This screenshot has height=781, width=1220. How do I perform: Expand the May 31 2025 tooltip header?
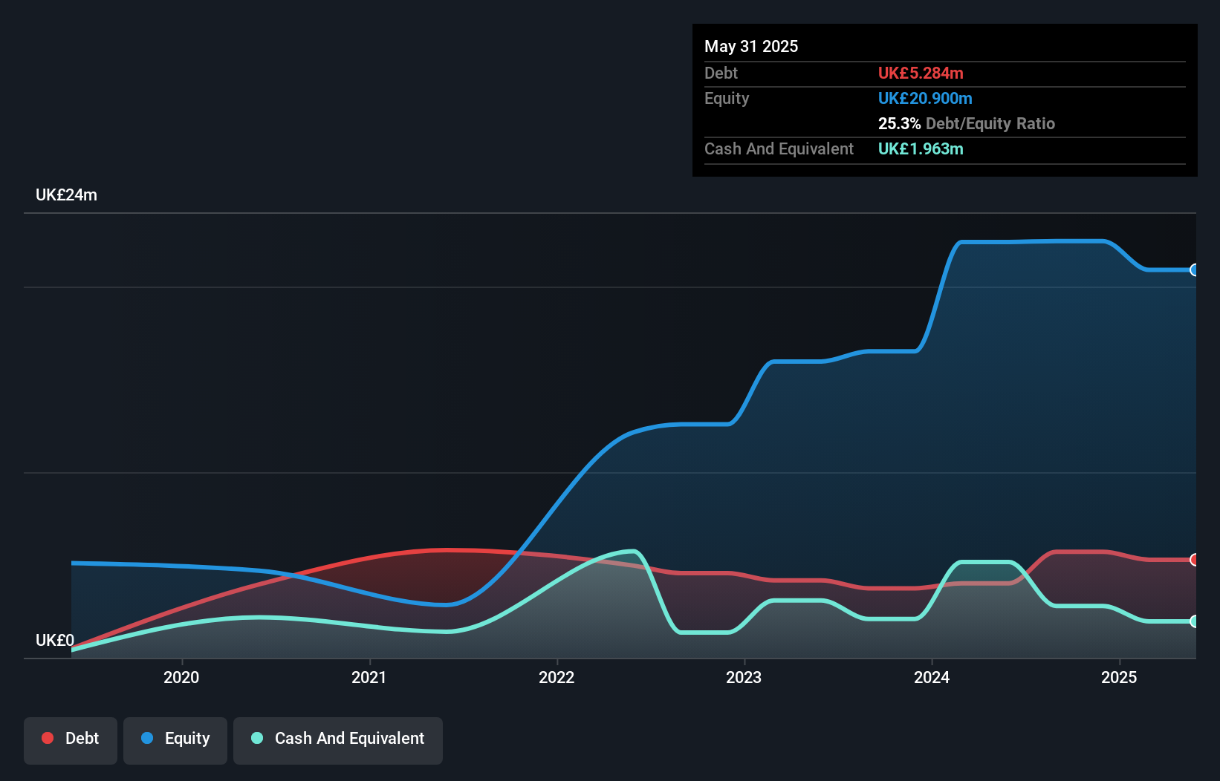(750, 46)
